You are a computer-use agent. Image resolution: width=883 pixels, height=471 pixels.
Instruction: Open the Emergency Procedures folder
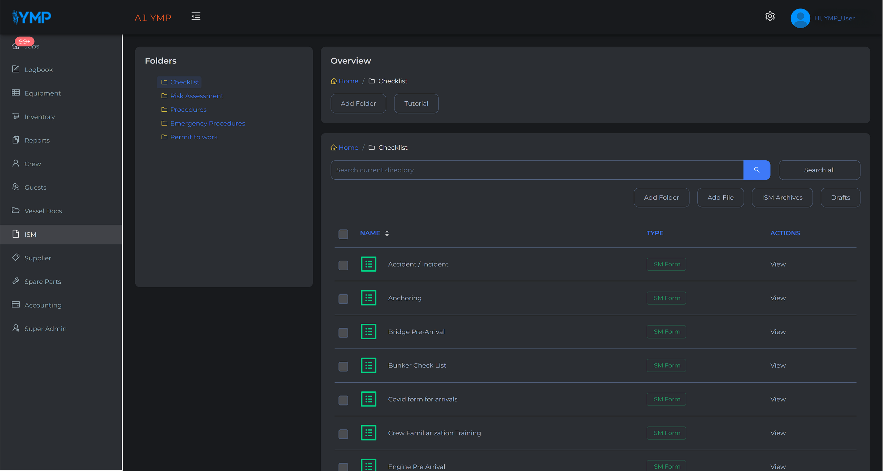tap(208, 123)
